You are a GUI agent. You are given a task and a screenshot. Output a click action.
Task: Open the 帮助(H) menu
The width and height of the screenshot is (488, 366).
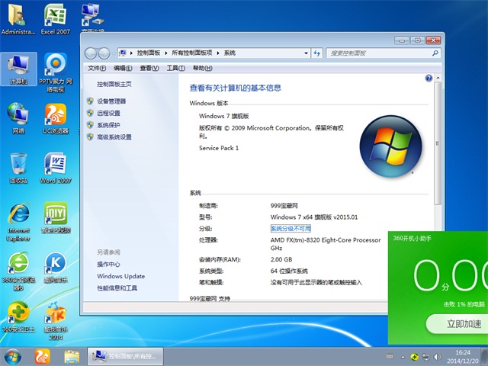203,68
